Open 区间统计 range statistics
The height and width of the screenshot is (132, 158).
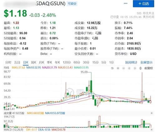click(131, 62)
